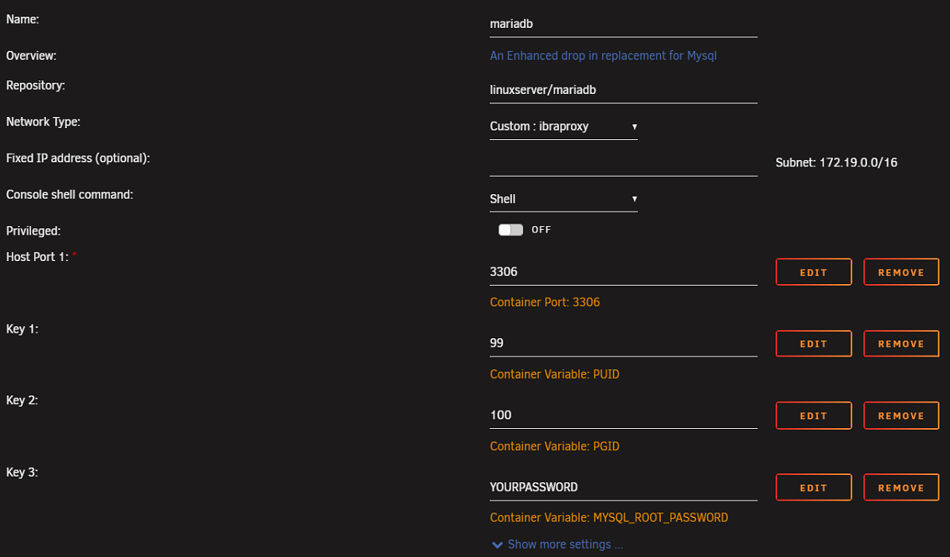Click the 'Key 3:' label

[x=22, y=472]
